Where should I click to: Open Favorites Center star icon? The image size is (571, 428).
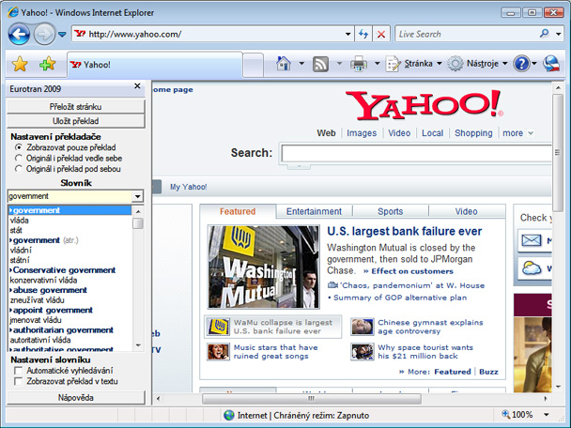click(20, 64)
